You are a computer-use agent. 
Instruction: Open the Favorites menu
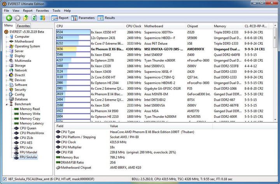point(42,11)
